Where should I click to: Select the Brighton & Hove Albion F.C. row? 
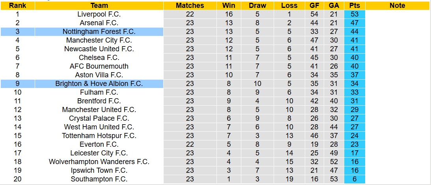pos(99,84)
